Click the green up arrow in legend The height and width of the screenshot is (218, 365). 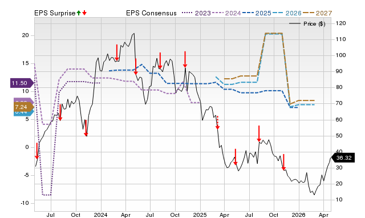(x=79, y=13)
